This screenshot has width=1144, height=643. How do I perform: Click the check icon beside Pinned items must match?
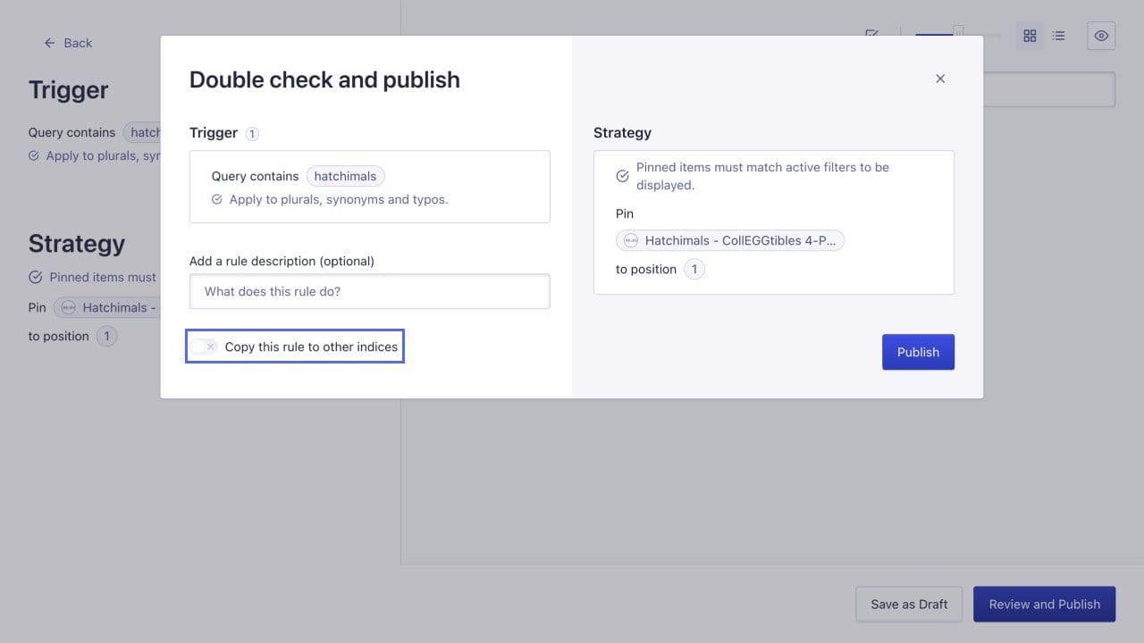tap(623, 176)
